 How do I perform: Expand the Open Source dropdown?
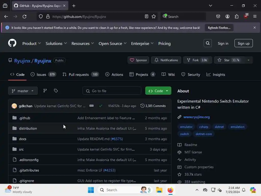pos(112,43)
